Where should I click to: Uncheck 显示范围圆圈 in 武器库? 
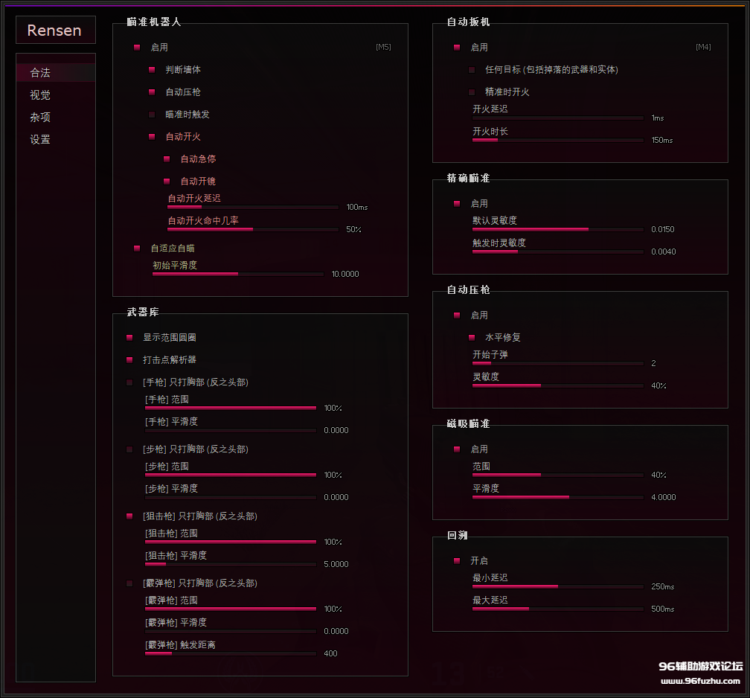coord(129,338)
